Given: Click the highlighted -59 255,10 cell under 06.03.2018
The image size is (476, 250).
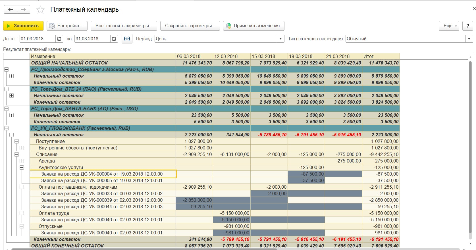Looking at the screenshot, I should pyautogui.click(x=194, y=207).
